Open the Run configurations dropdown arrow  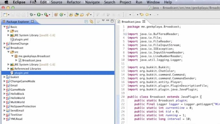(x=42, y=15)
